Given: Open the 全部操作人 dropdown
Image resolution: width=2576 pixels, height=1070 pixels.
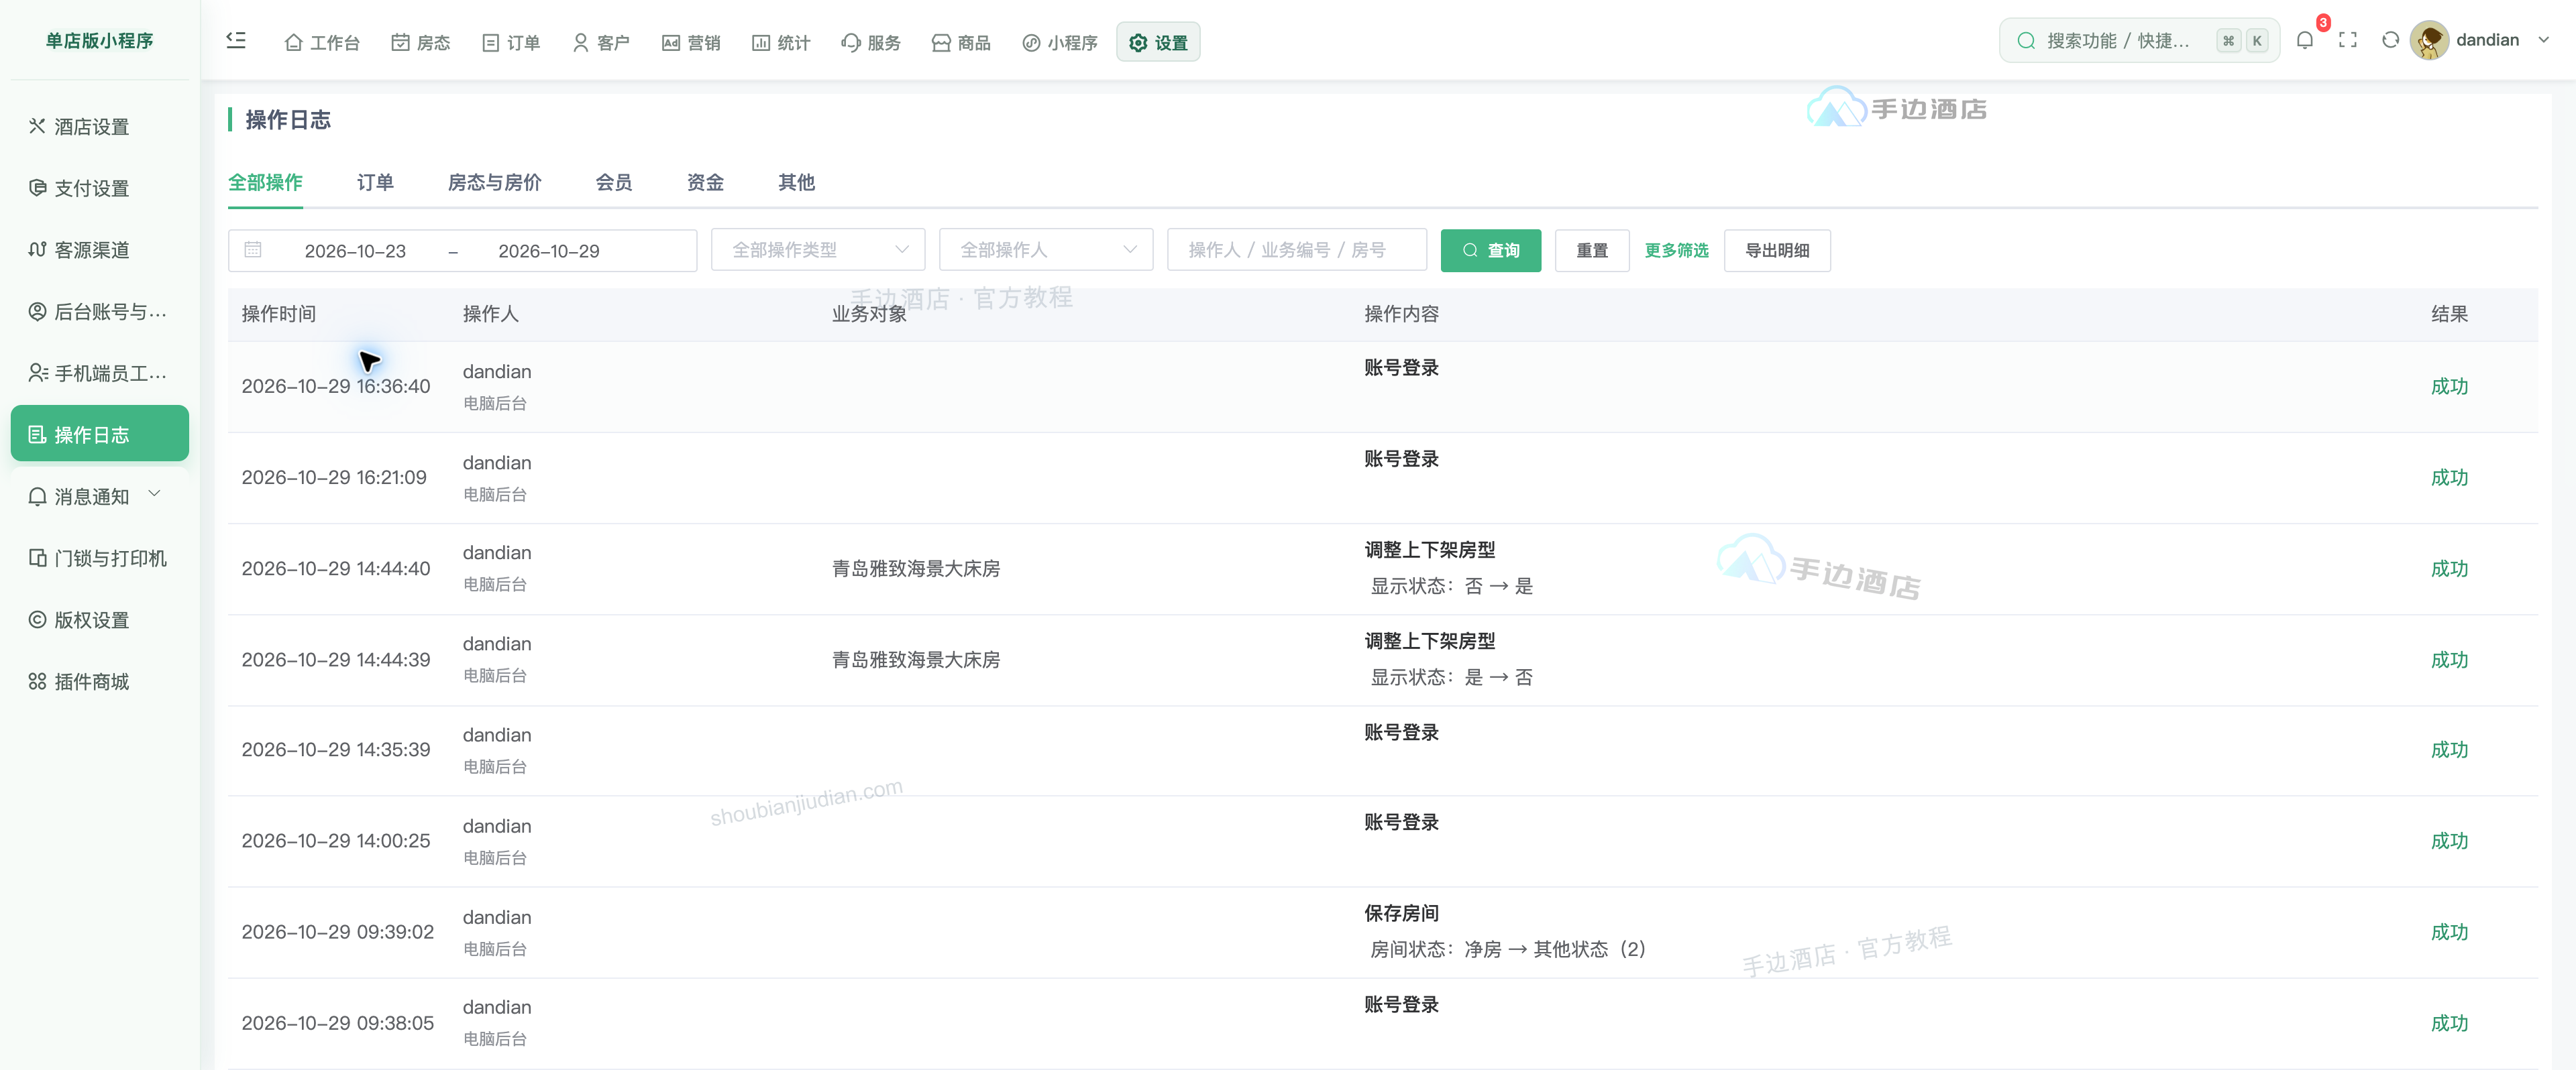Looking at the screenshot, I should pyautogui.click(x=1046, y=250).
